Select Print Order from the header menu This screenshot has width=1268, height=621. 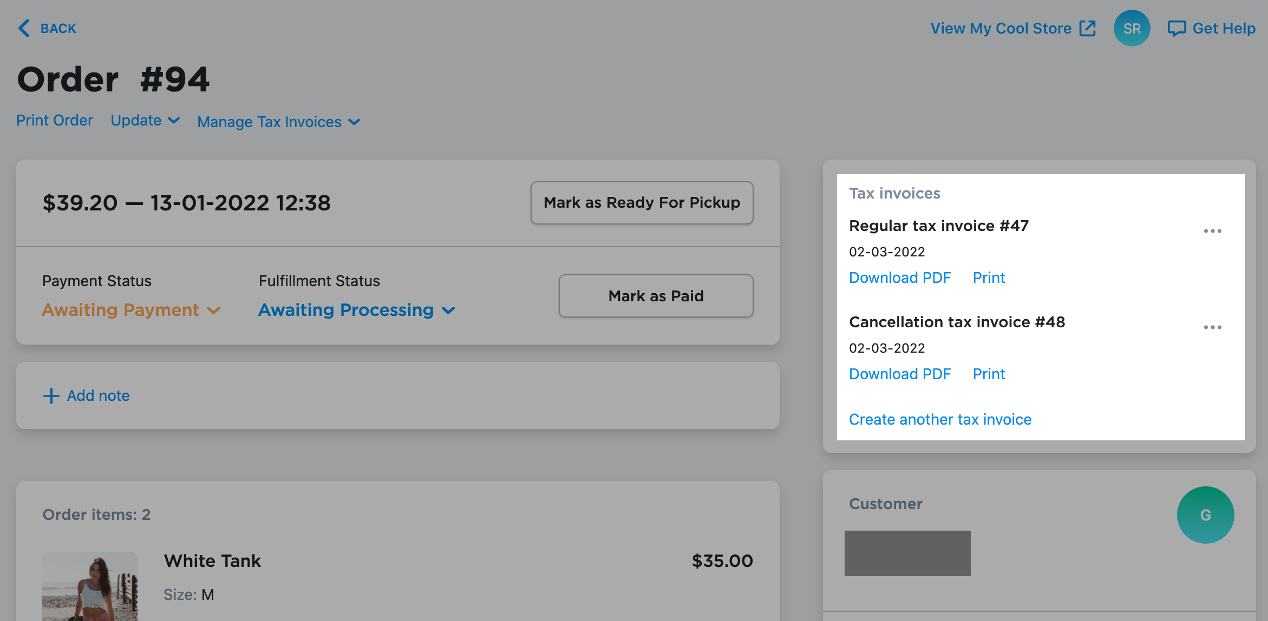(x=54, y=120)
